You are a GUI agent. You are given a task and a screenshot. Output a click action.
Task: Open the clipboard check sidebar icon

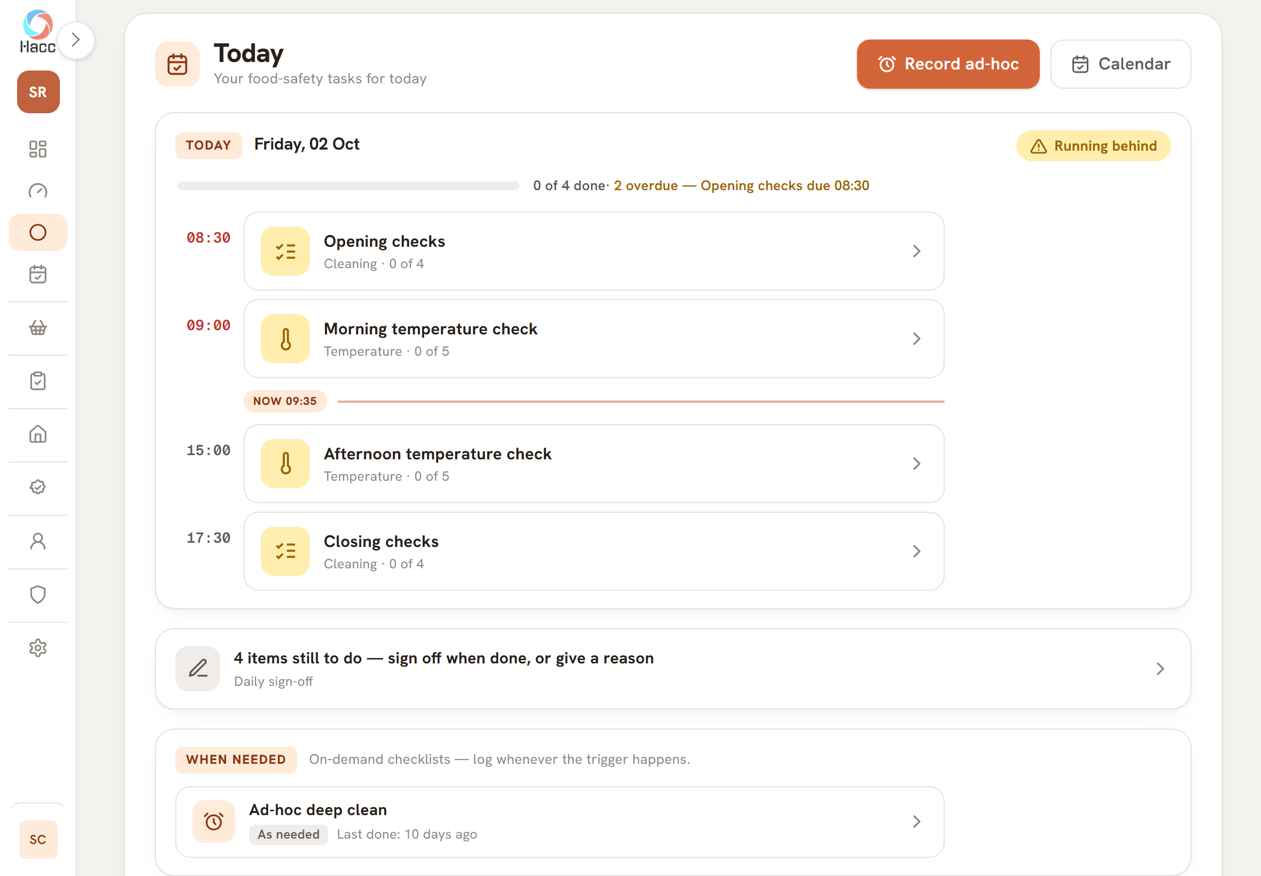[38, 381]
